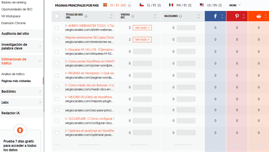Check the Mejores extensiones SEO row
The width and height of the screenshot is (269, 152).
point(57,39)
